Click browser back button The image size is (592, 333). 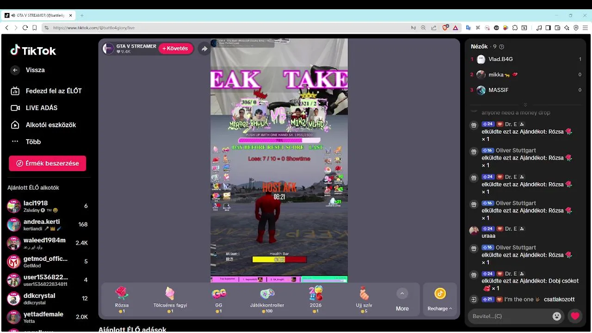(x=6, y=28)
